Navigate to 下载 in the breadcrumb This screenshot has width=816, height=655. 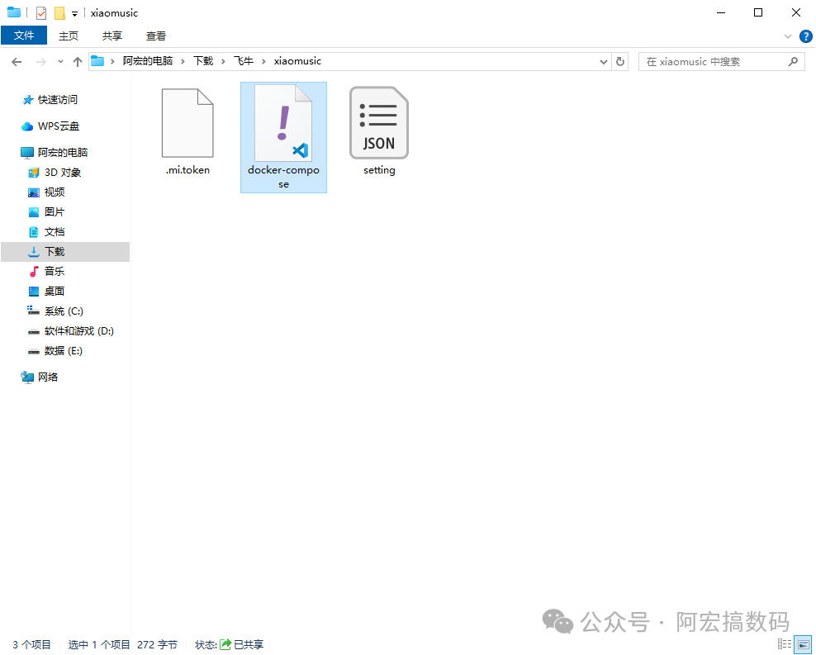[x=203, y=61]
